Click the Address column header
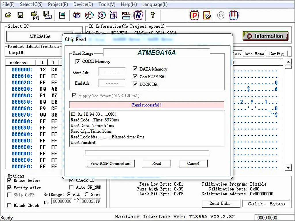This screenshot has height=221, width=295. (x=20, y=62)
